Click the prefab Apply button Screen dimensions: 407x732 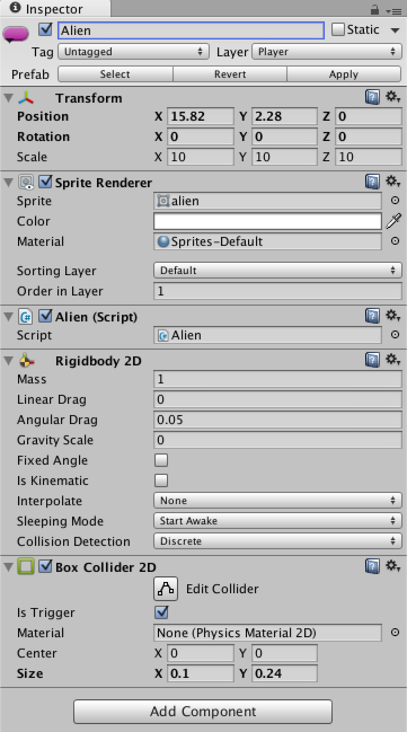pyautogui.click(x=343, y=74)
